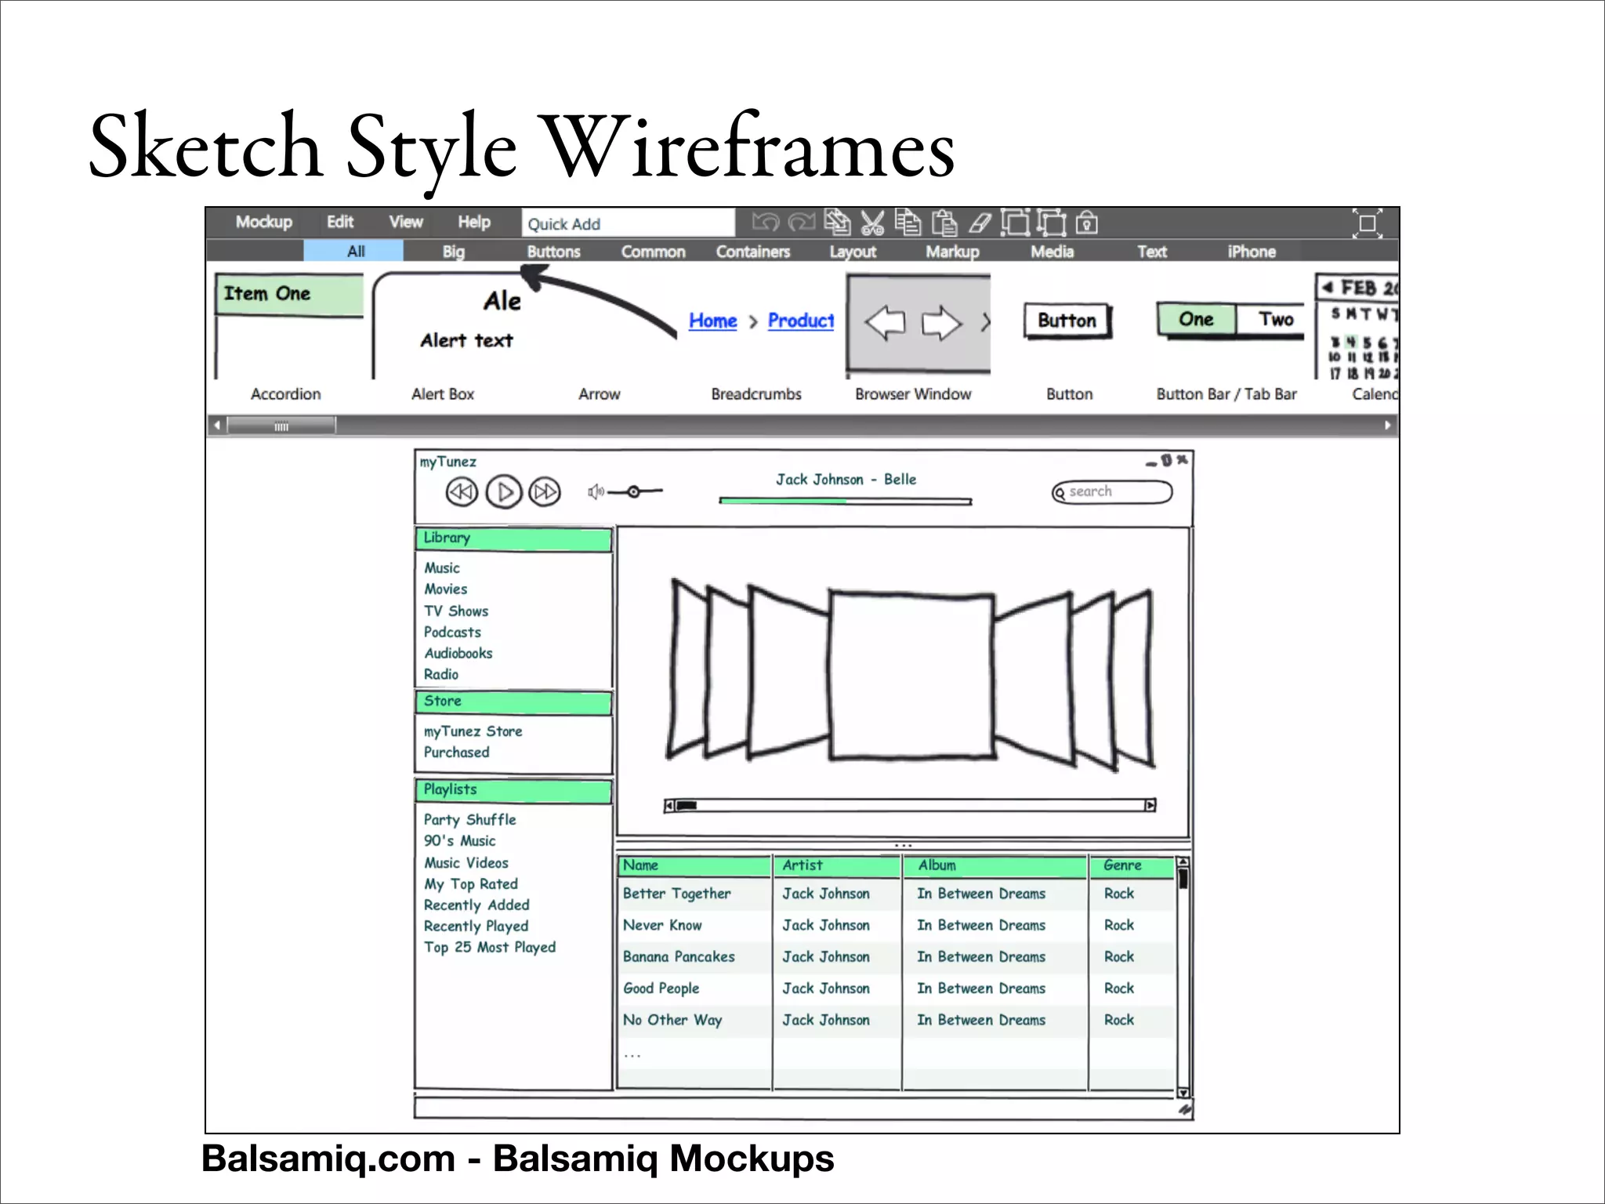
Task: Open the Mockup menu
Action: 264,222
